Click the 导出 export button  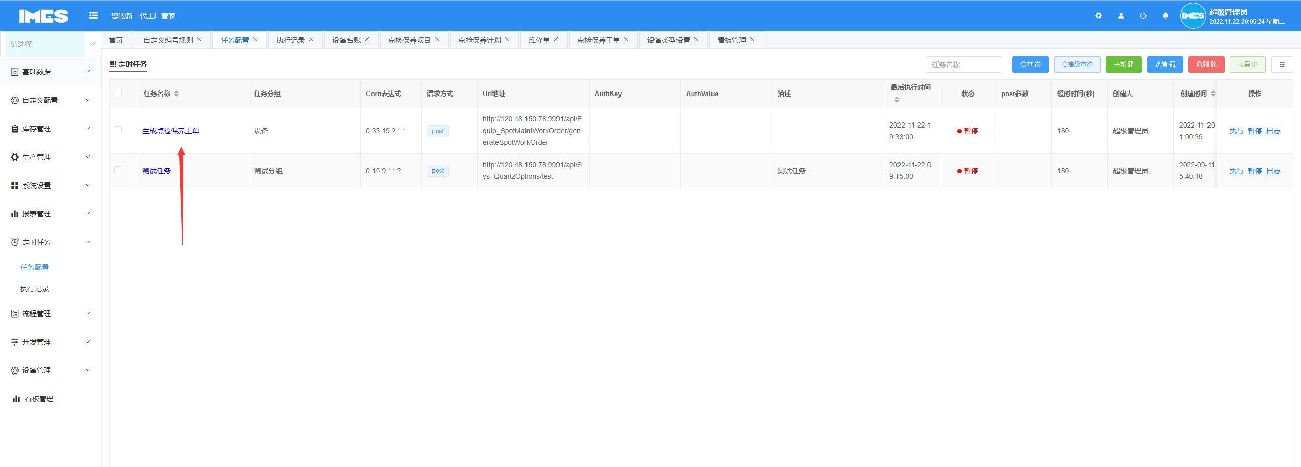tap(1248, 65)
